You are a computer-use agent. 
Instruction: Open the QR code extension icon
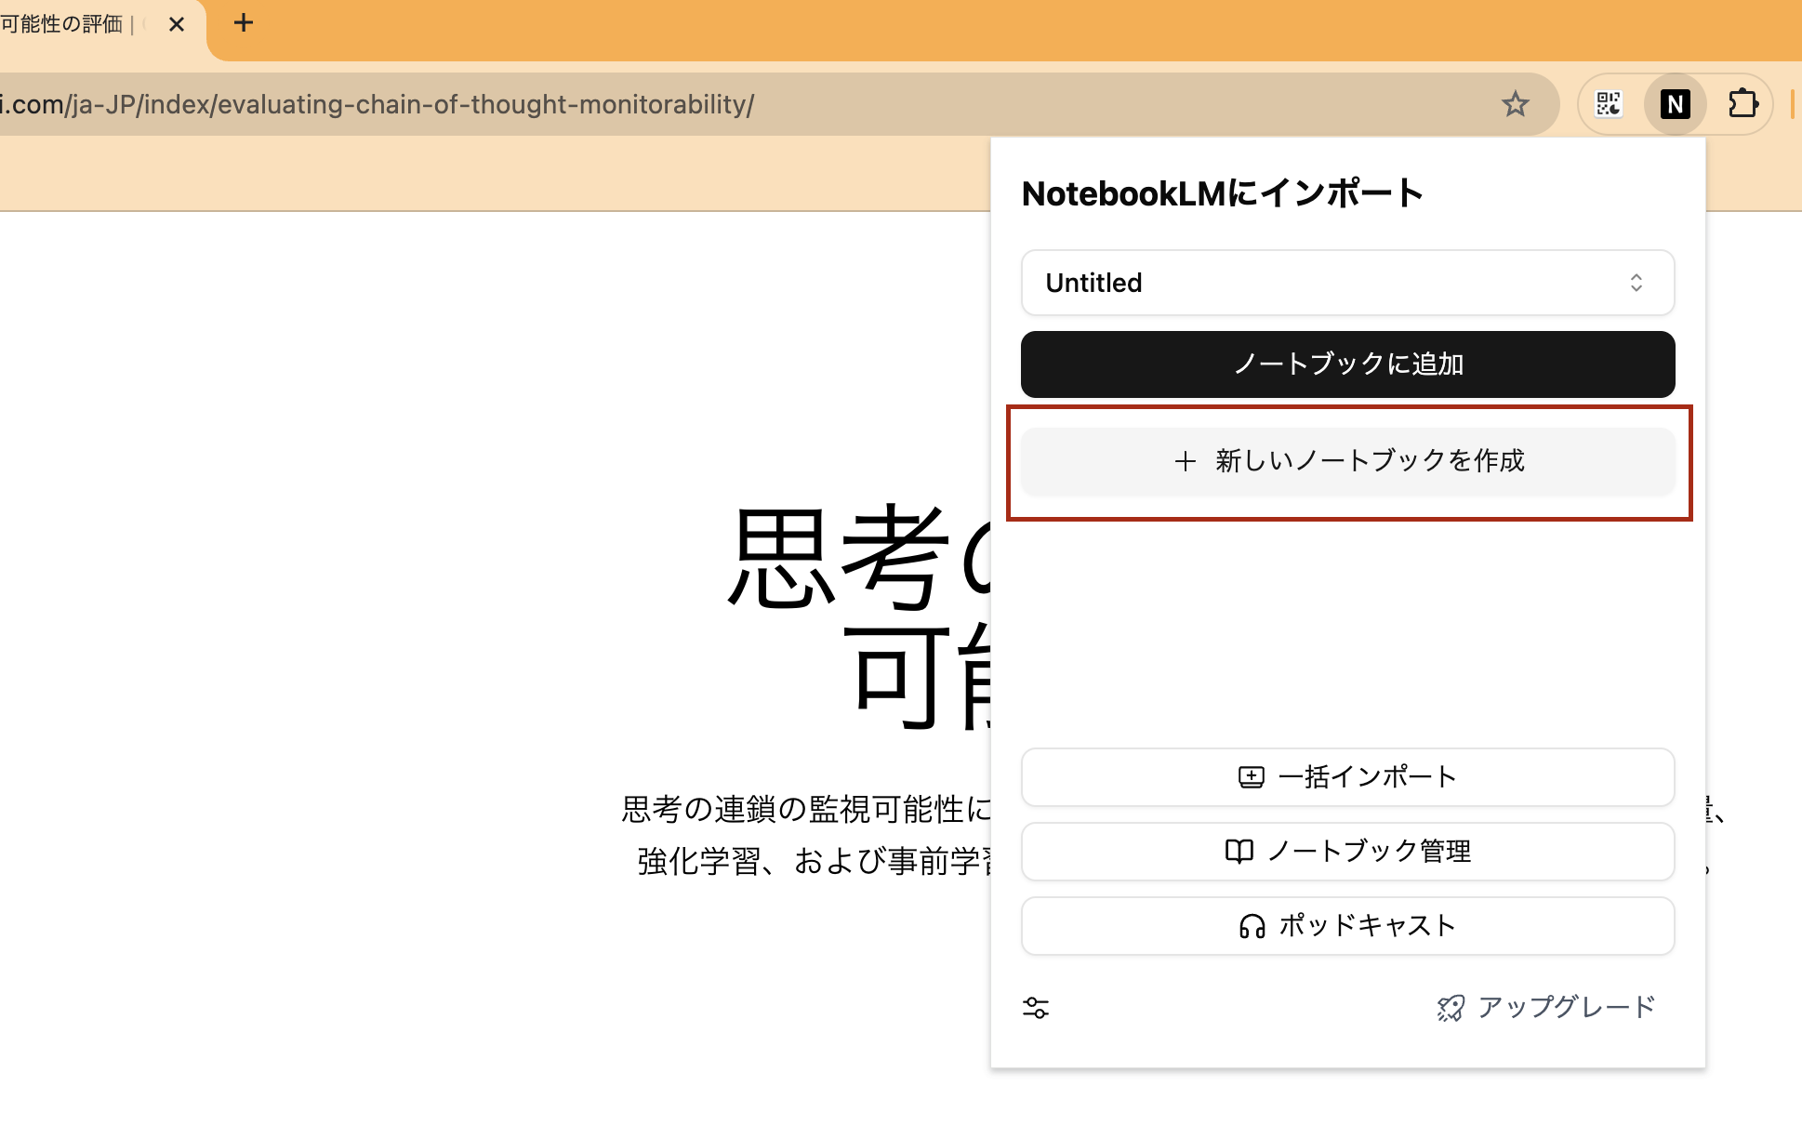pos(1609,104)
